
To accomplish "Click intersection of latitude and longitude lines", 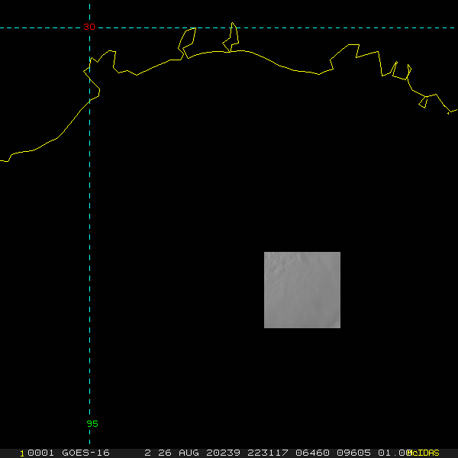I will click(90, 28).
